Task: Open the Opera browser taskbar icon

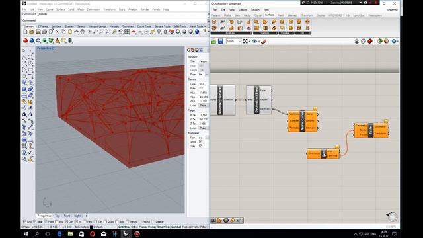Action: [93, 233]
